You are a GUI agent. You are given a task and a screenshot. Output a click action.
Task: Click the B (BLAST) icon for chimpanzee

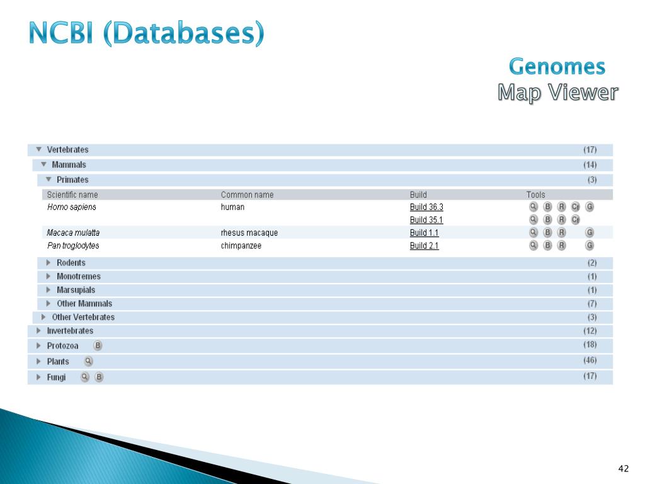pyautogui.click(x=547, y=245)
